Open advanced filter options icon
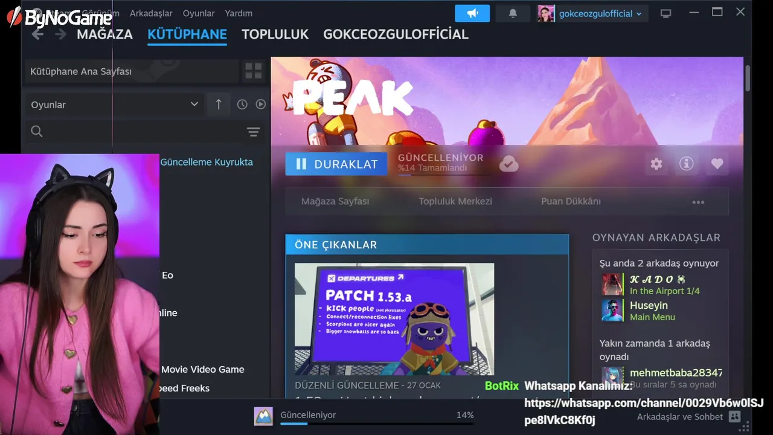 [x=254, y=132]
